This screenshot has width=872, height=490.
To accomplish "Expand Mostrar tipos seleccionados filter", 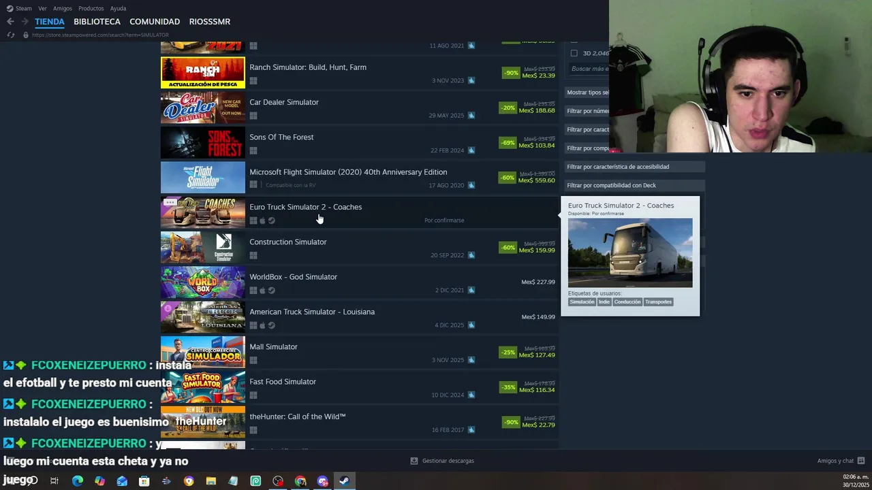I will pos(587,93).
